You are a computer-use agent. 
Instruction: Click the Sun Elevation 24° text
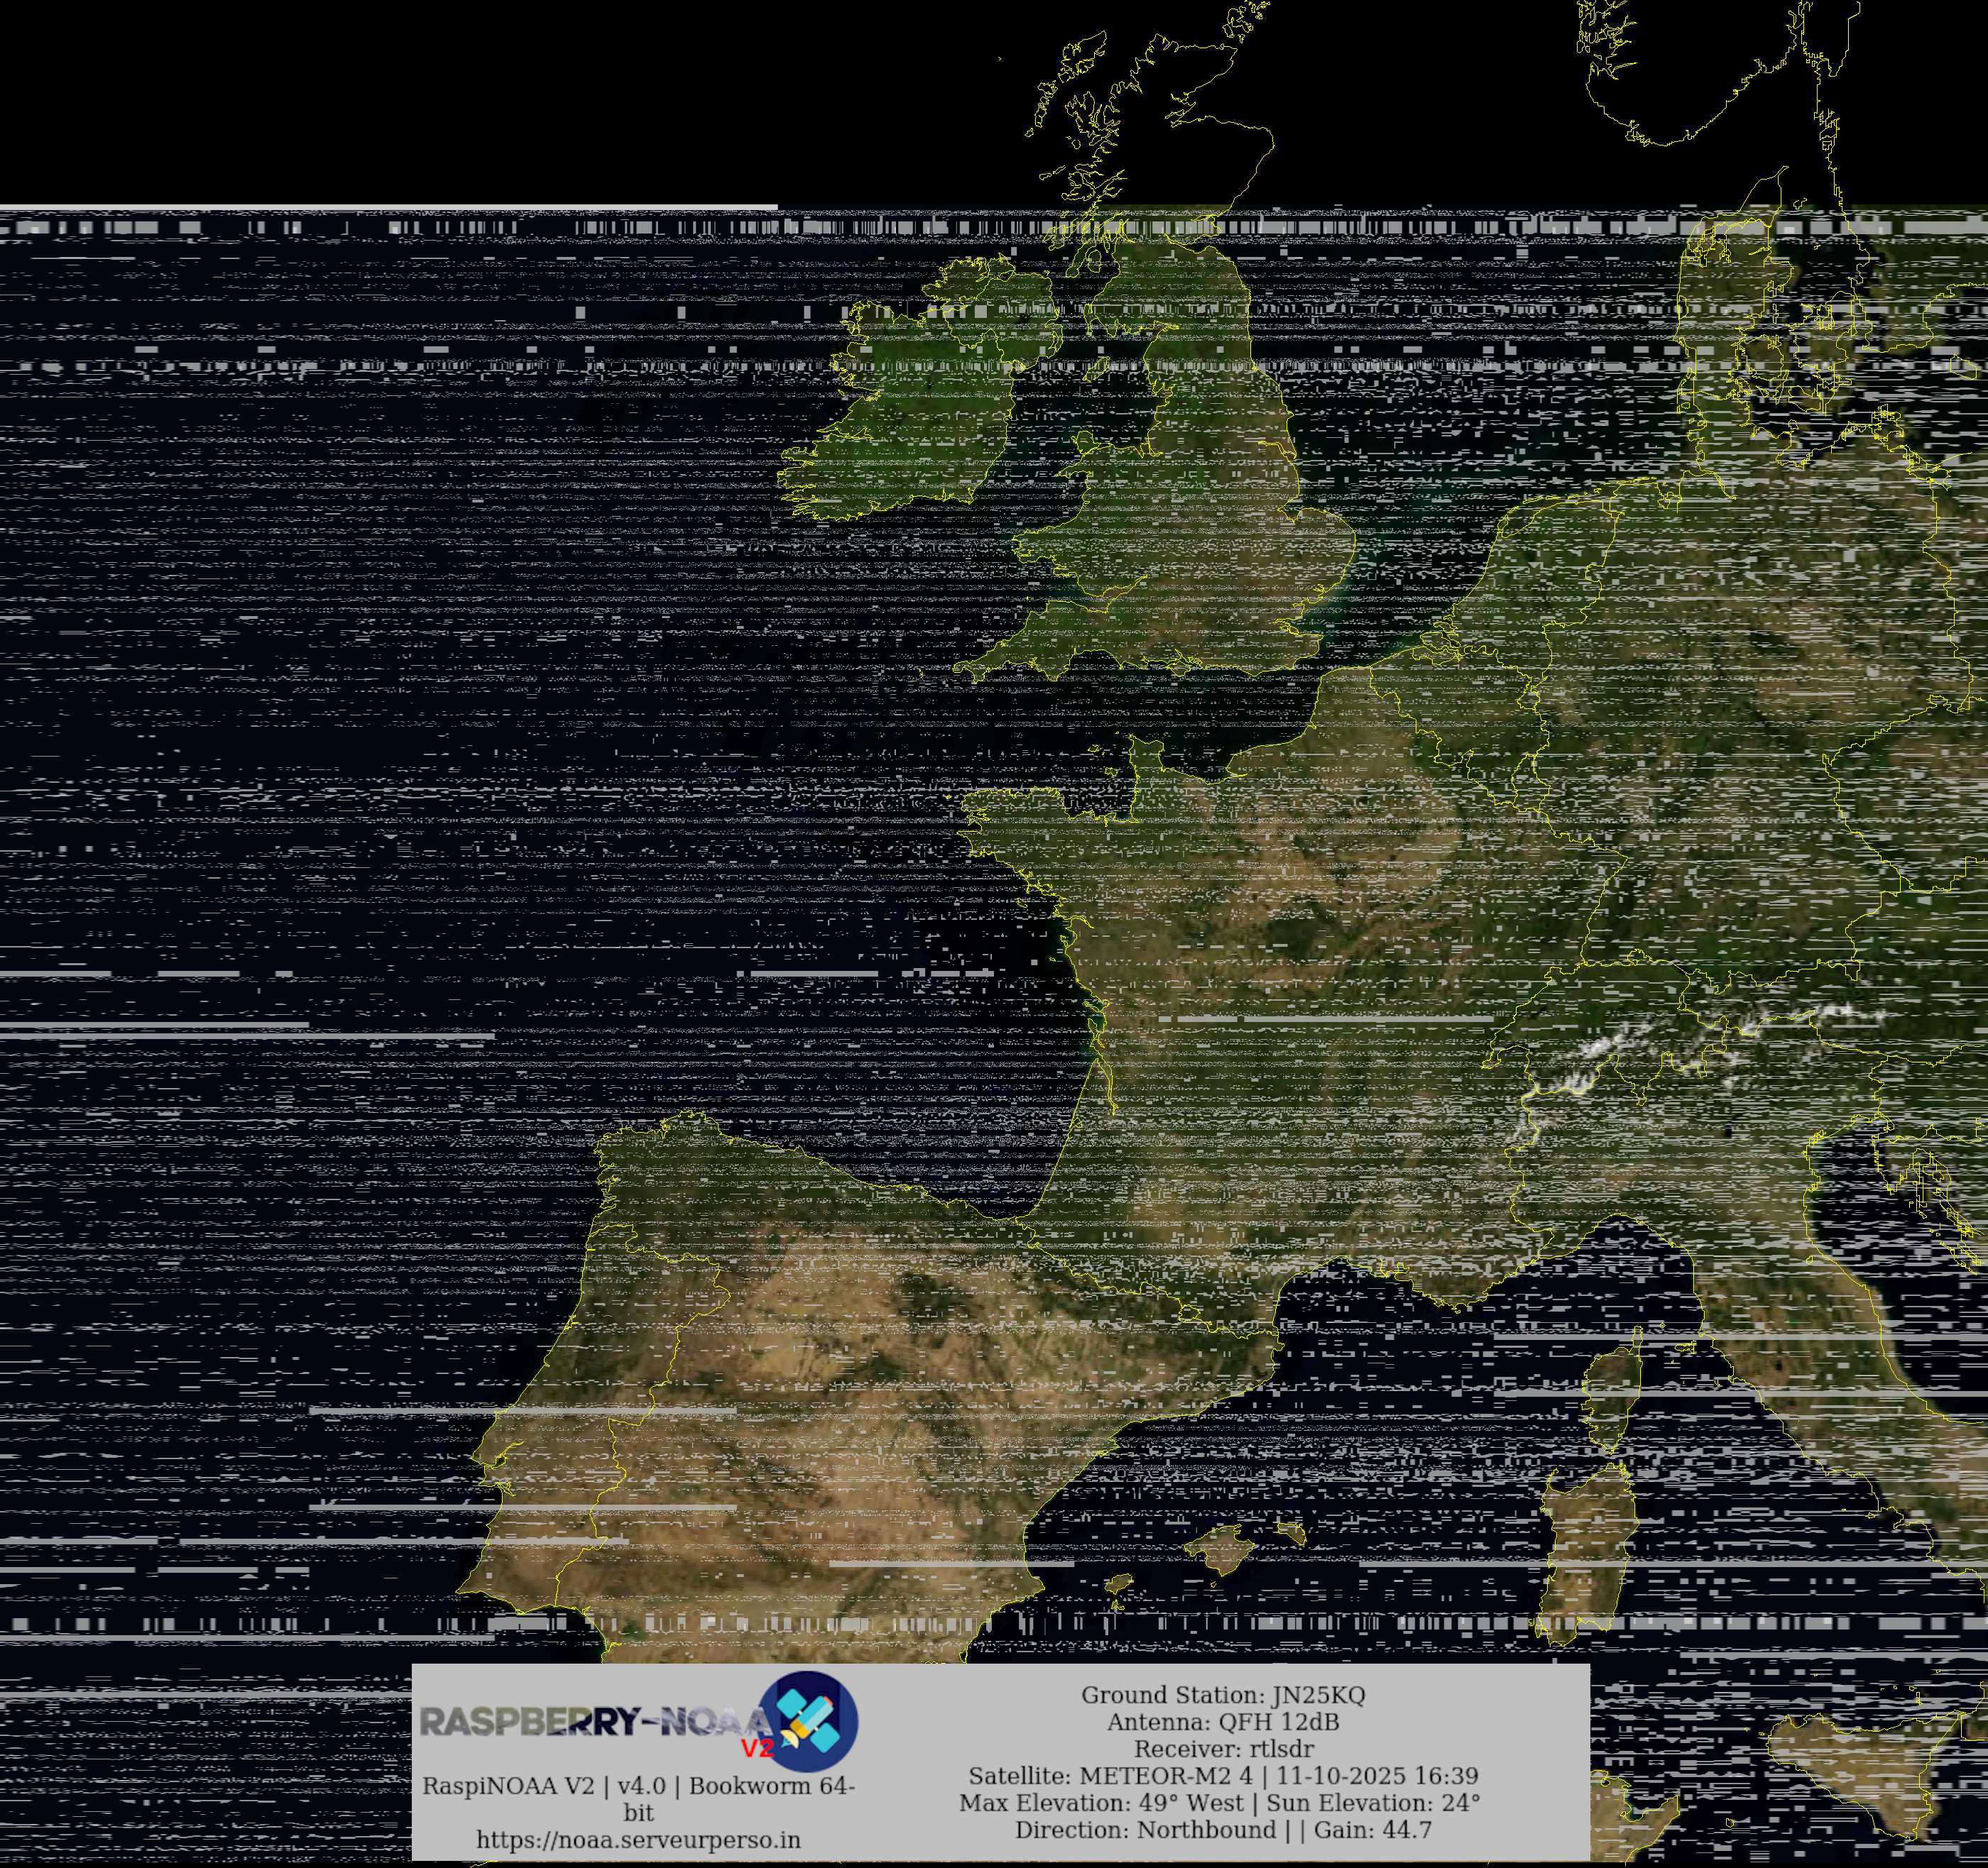click(x=1373, y=1803)
